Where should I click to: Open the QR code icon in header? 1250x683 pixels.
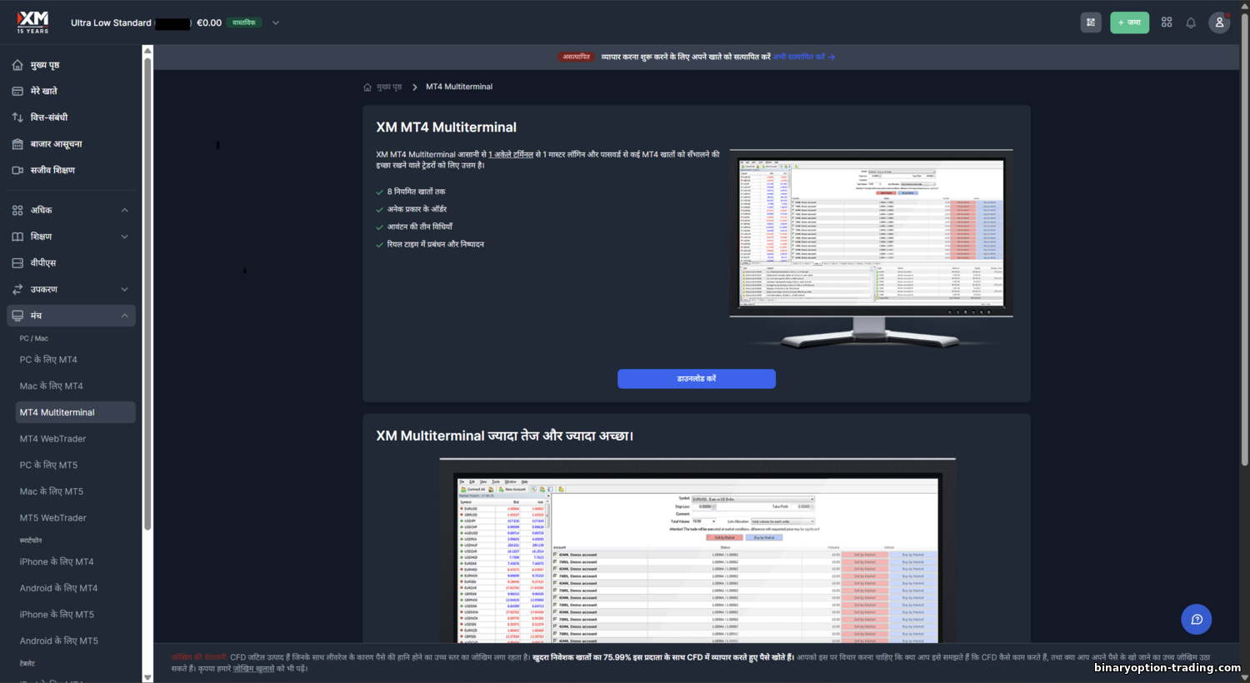tap(1091, 22)
